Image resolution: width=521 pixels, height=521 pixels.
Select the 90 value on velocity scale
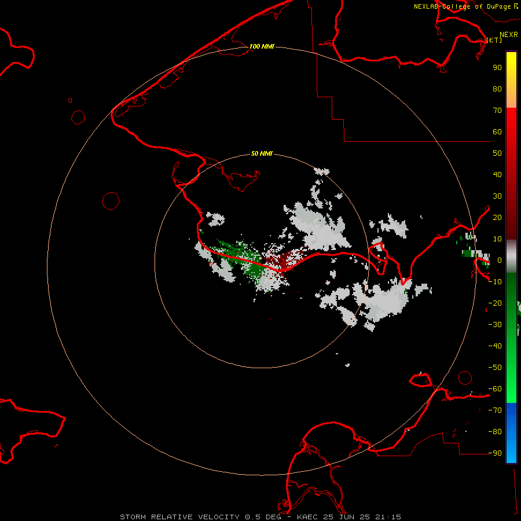[x=497, y=68]
